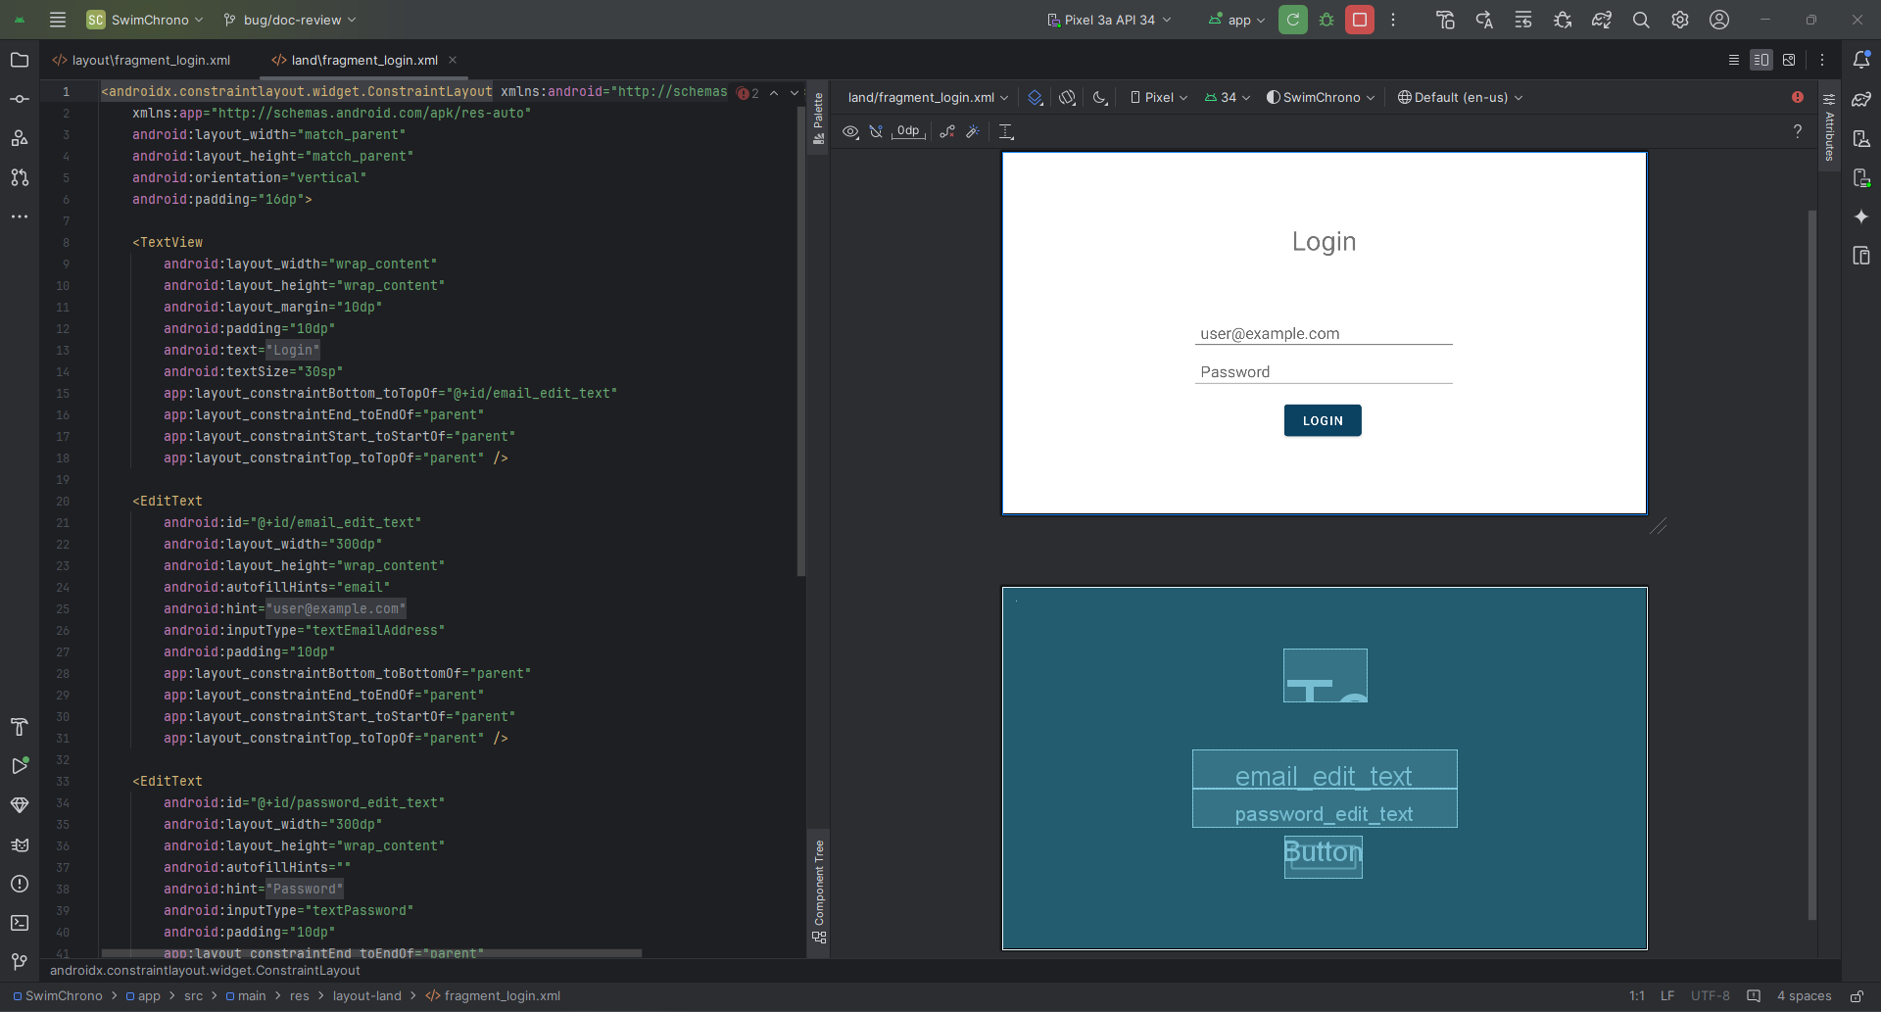Select password_edit_text in blueprint view
The height and width of the screenshot is (1012, 1881).
coord(1325,809)
